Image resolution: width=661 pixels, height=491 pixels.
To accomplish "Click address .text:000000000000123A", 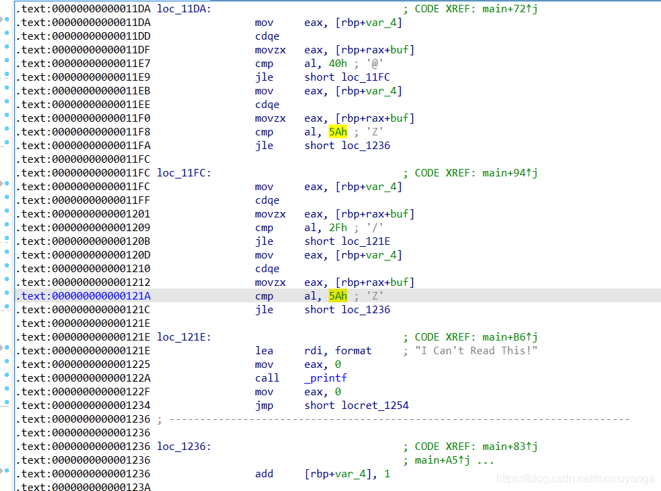I will click(x=83, y=486).
